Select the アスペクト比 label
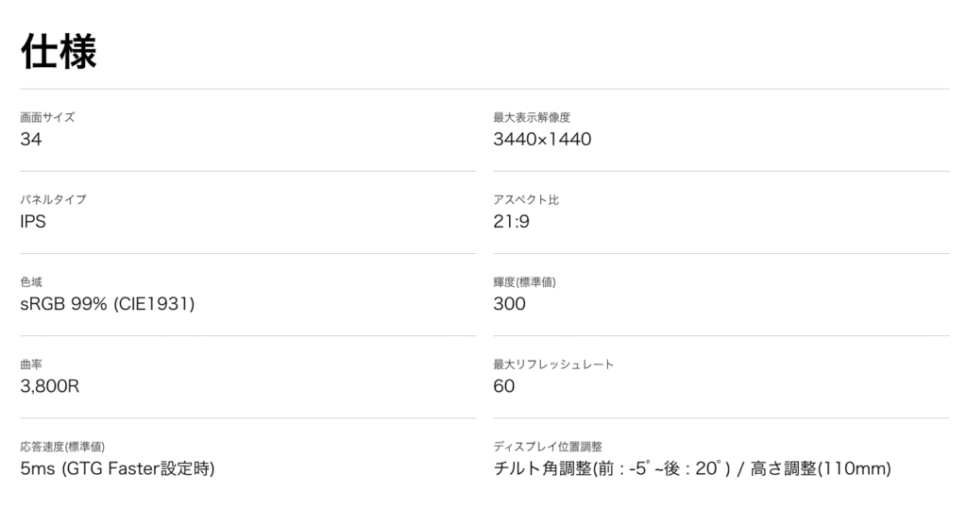967x525 pixels. (x=526, y=199)
